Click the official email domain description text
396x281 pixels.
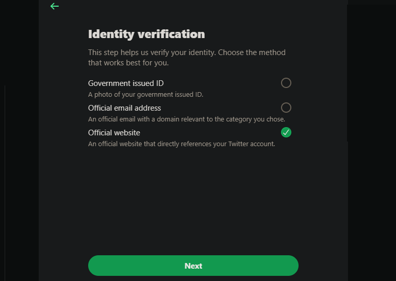pyautogui.click(x=186, y=119)
